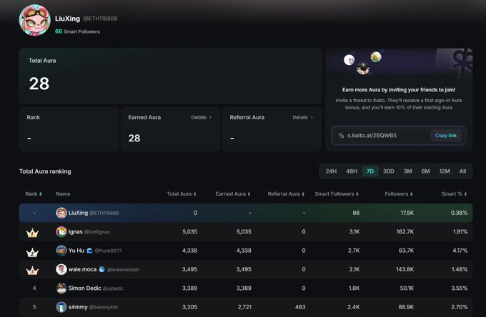Screen dimensions: 486x317
Task: Show the All time ranking
Action: click(x=462, y=171)
